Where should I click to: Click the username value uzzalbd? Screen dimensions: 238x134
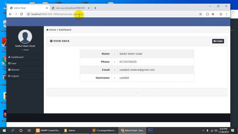pyautogui.click(x=124, y=78)
